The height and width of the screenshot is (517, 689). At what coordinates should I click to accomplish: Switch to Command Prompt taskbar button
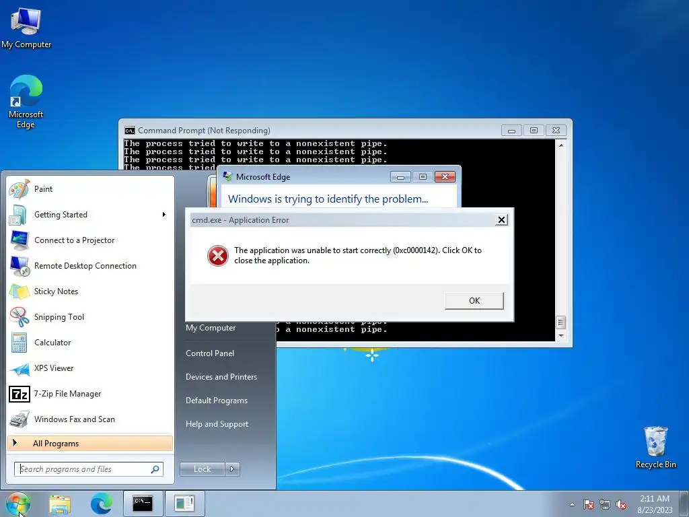143,504
